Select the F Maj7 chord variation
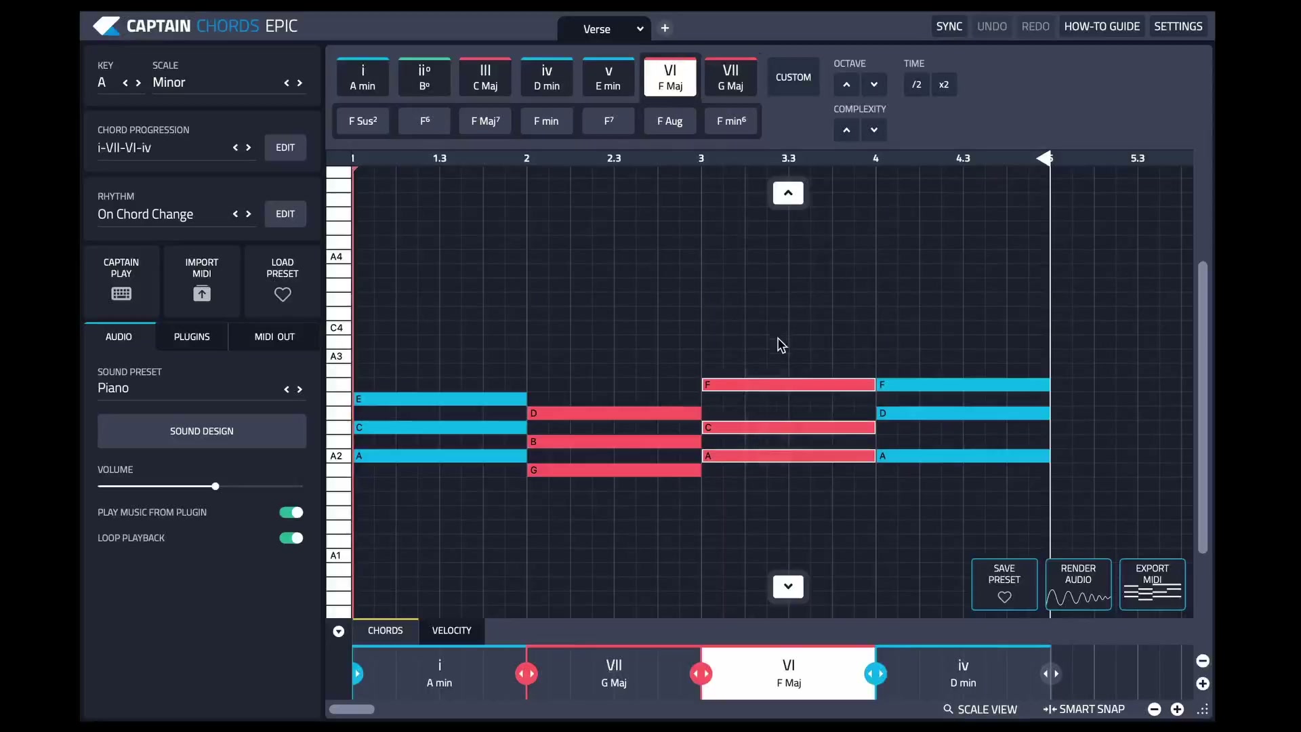 (x=485, y=121)
